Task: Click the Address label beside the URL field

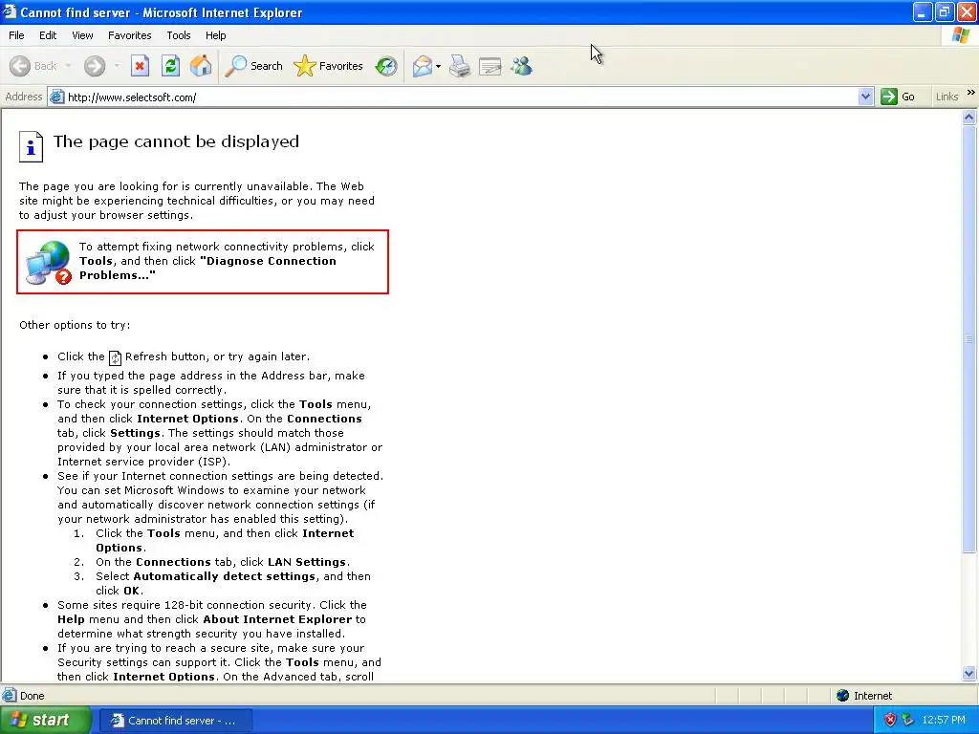Action: (23, 97)
